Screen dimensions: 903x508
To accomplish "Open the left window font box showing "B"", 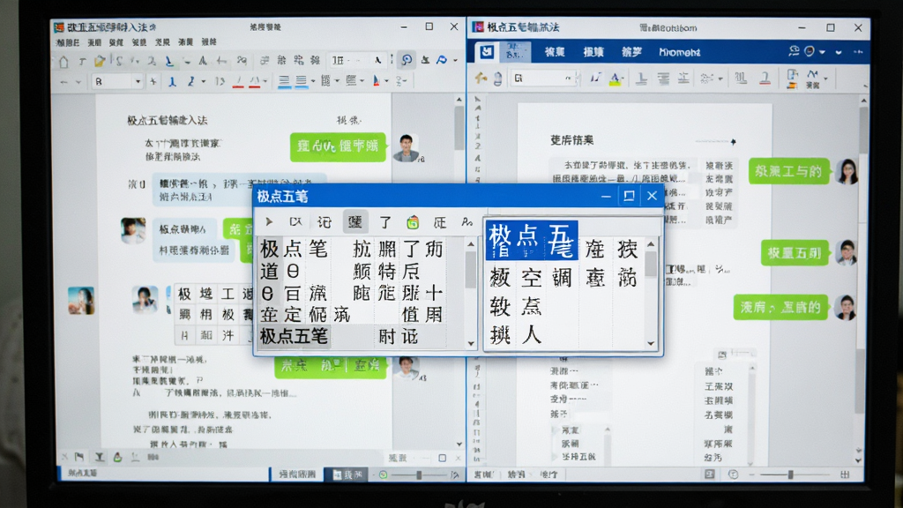I will [x=117, y=82].
